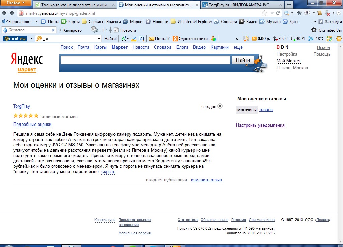343x247 pixels.
Task: Click the Найти search button on Yandex Market
Action: pyautogui.click(x=243, y=60)
